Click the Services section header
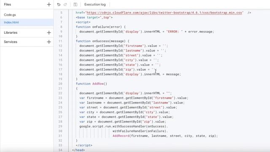 tap(11, 42)
